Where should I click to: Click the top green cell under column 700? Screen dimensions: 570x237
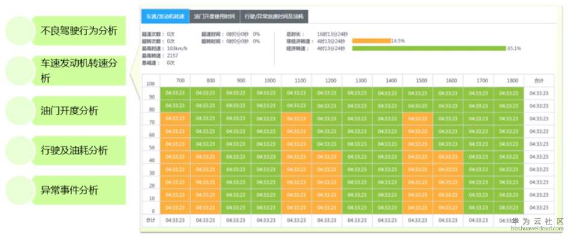[x=175, y=93]
